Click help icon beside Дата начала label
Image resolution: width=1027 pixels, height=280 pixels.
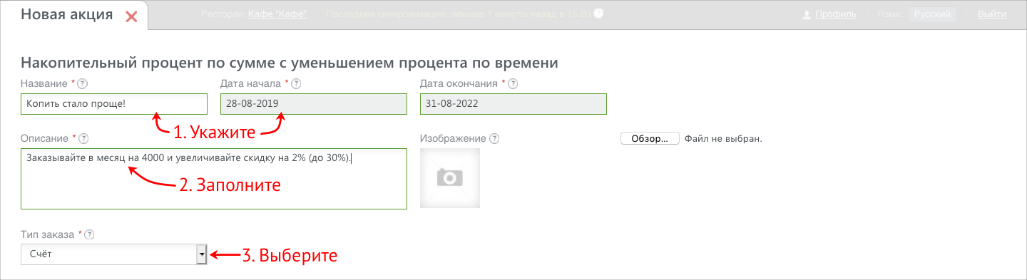tap(296, 84)
